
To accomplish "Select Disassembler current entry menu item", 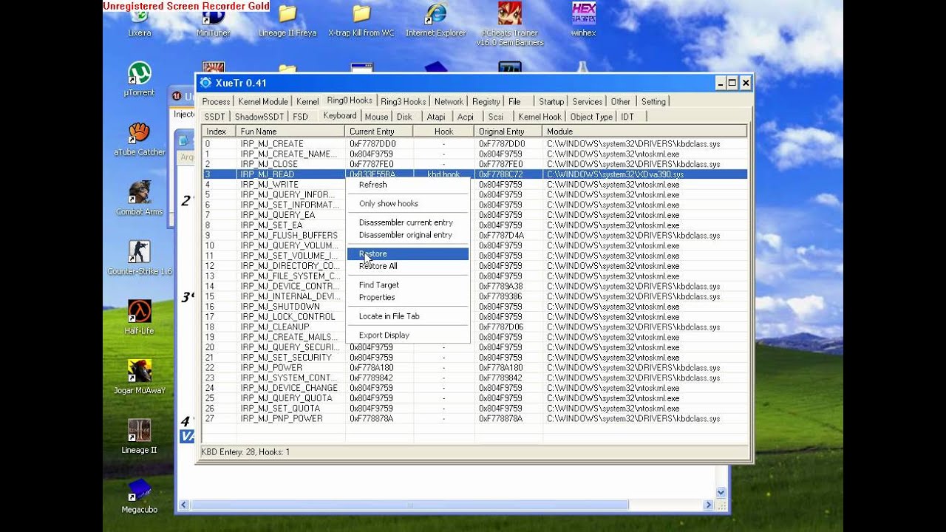I will (x=407, y=222).
